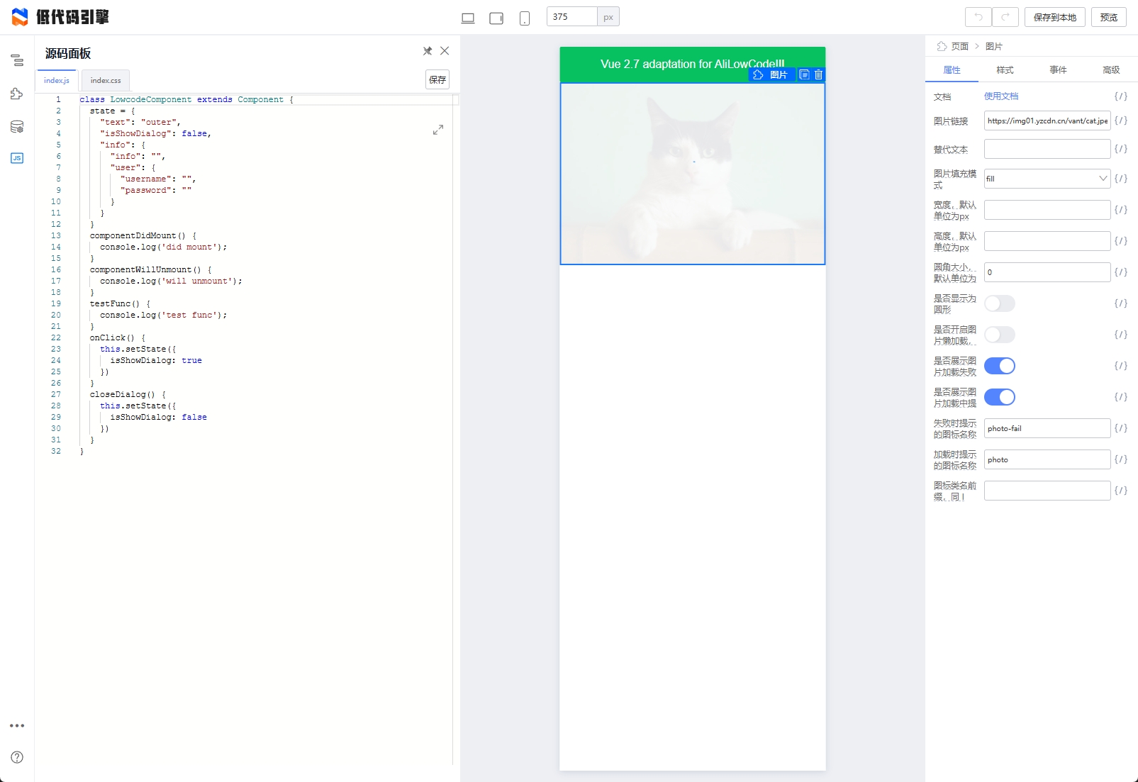Click 保存到本地 button

tap(1054, 17)
